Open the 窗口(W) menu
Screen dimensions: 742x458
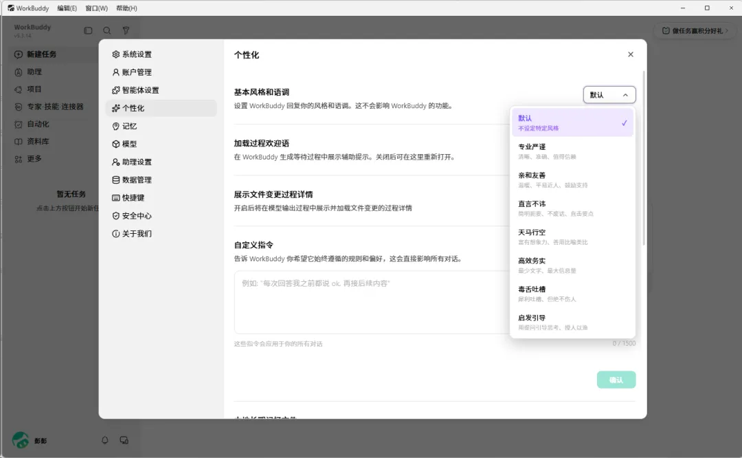(x=97, y=8)
